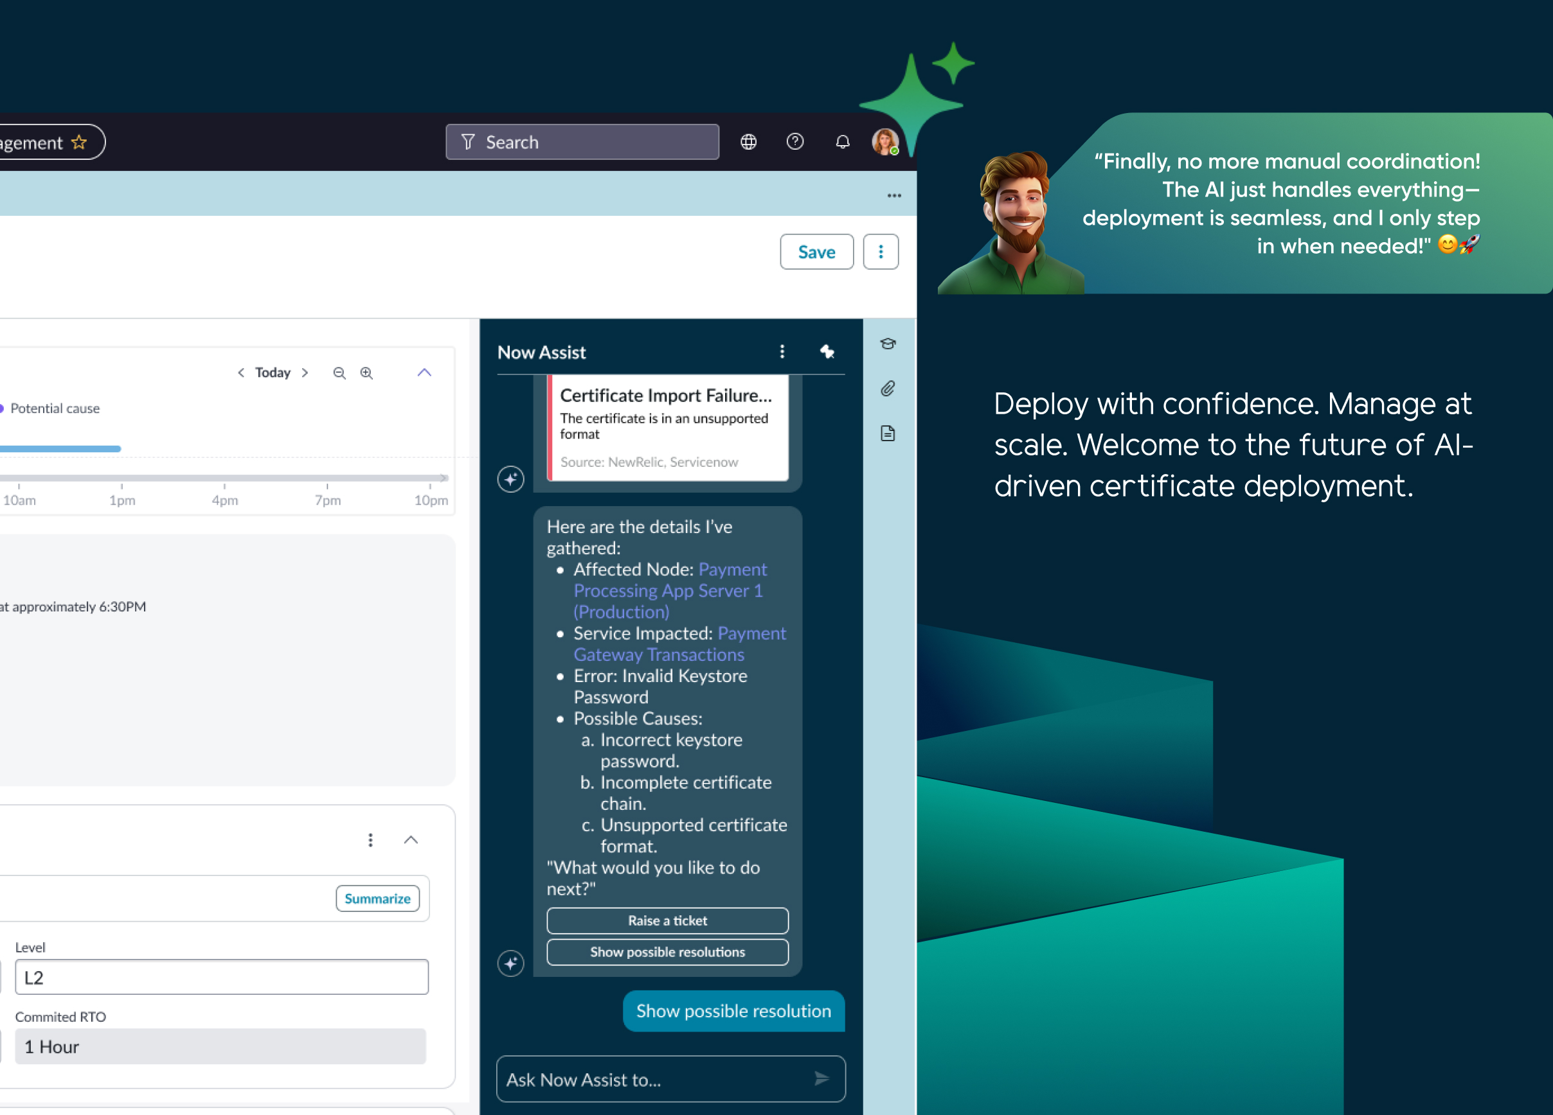Click the blue Potential cause timeline bar
Screen dimensions: 1553x1115
(60, 449)
